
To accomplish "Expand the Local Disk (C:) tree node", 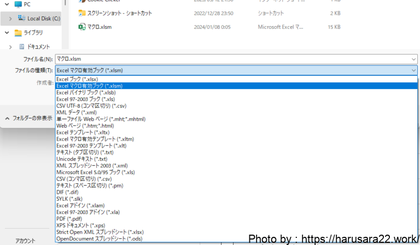I will (10, 19).
